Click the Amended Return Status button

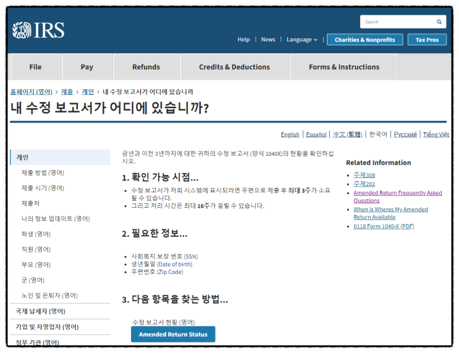click(173, 334)
